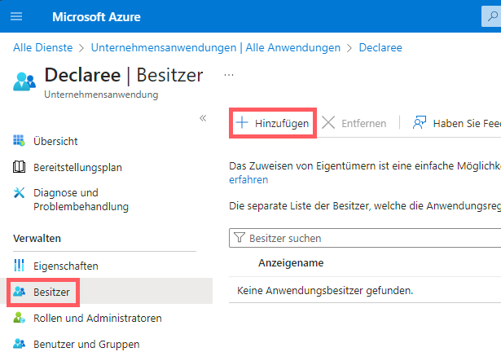Click the feedback person icon in toolbar
This screenshot has height=352, width=501.
pos(420,123)
